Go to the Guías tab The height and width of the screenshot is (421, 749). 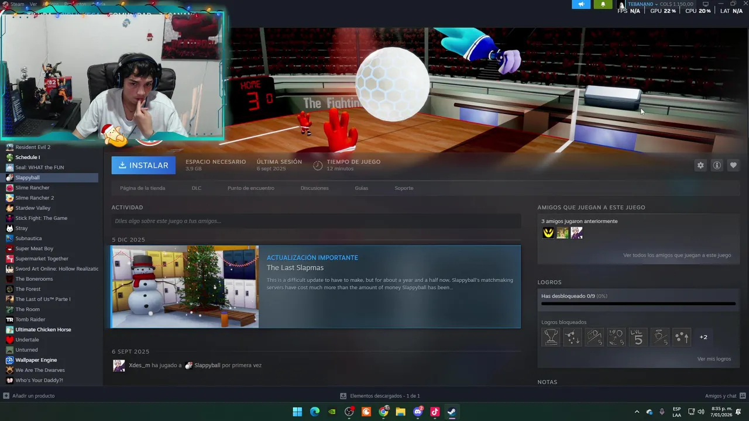coord(361,188)
